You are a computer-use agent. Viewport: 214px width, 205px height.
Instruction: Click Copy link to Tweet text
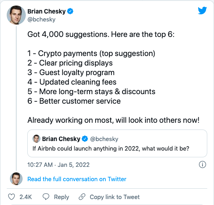click(115, 197)
